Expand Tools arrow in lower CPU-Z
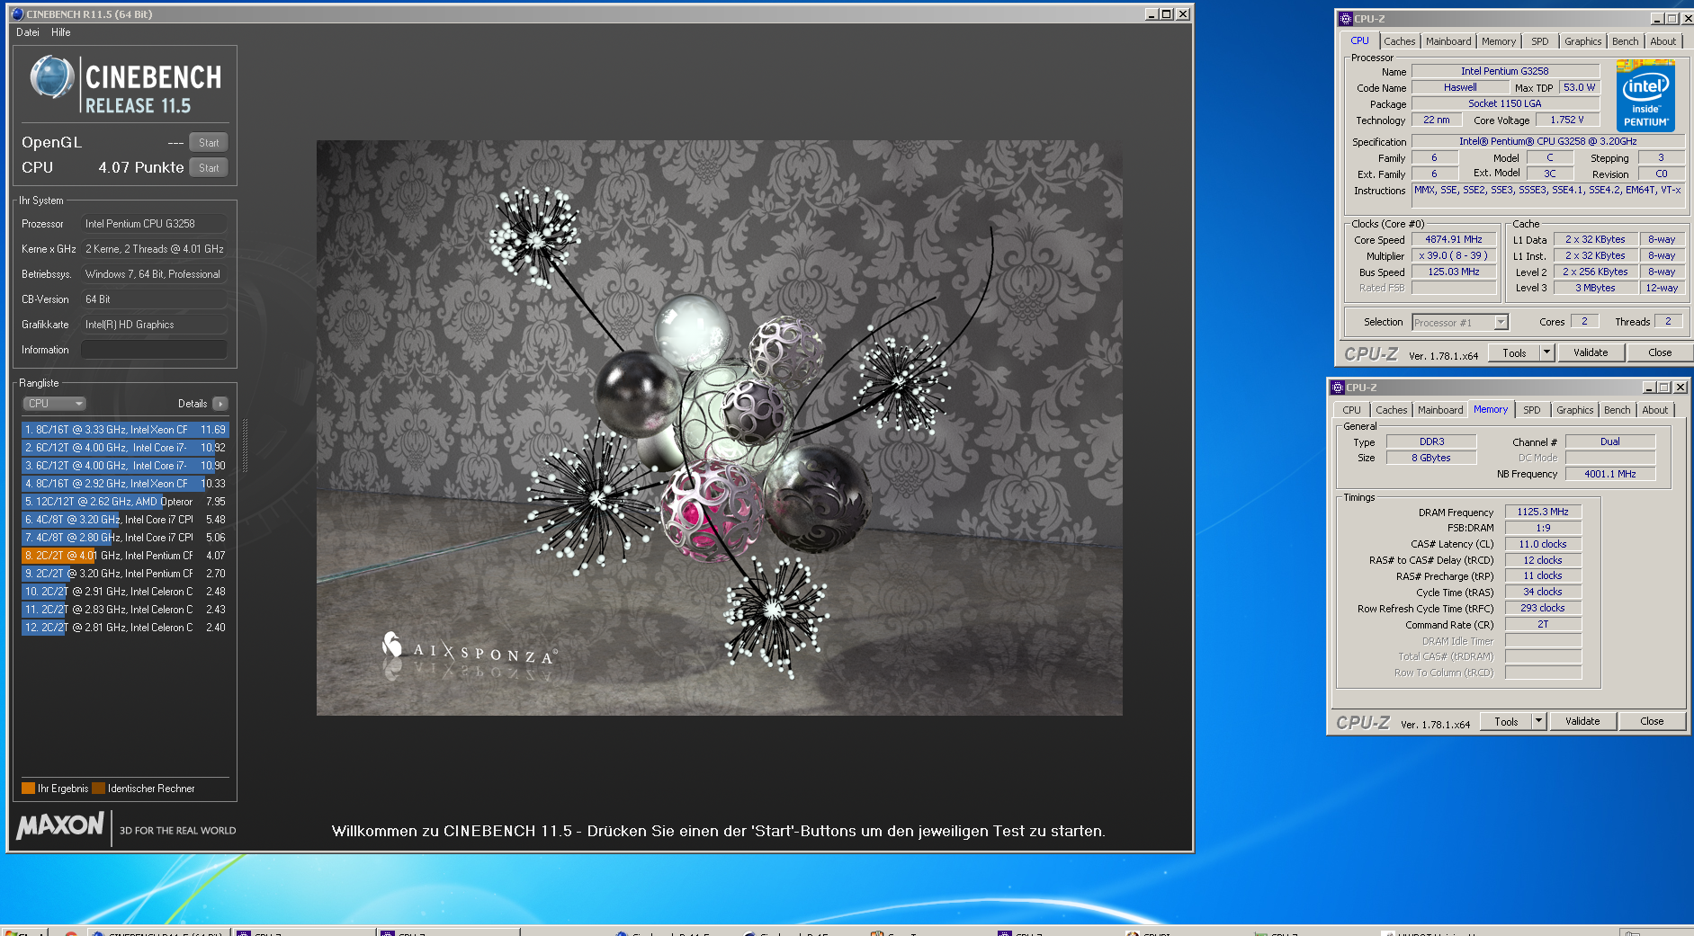This screenshot has height=936, width=1694. coord(1539,722)
